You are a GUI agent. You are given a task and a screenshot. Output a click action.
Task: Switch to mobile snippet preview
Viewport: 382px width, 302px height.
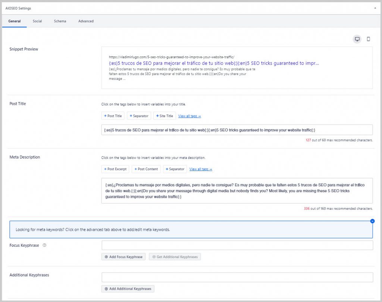(x=368, y=39)
